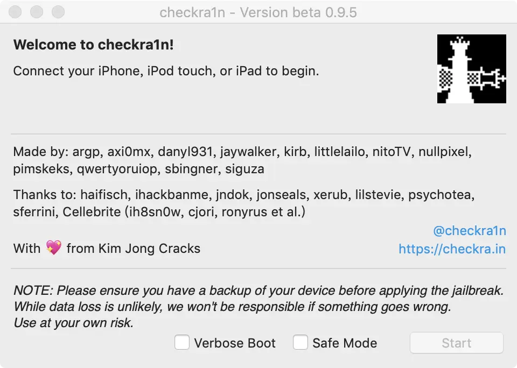Viewport: 517px width, 368px height.
Task: Select the "Connect your iPhone" instruction text
Action: (166, 71)
